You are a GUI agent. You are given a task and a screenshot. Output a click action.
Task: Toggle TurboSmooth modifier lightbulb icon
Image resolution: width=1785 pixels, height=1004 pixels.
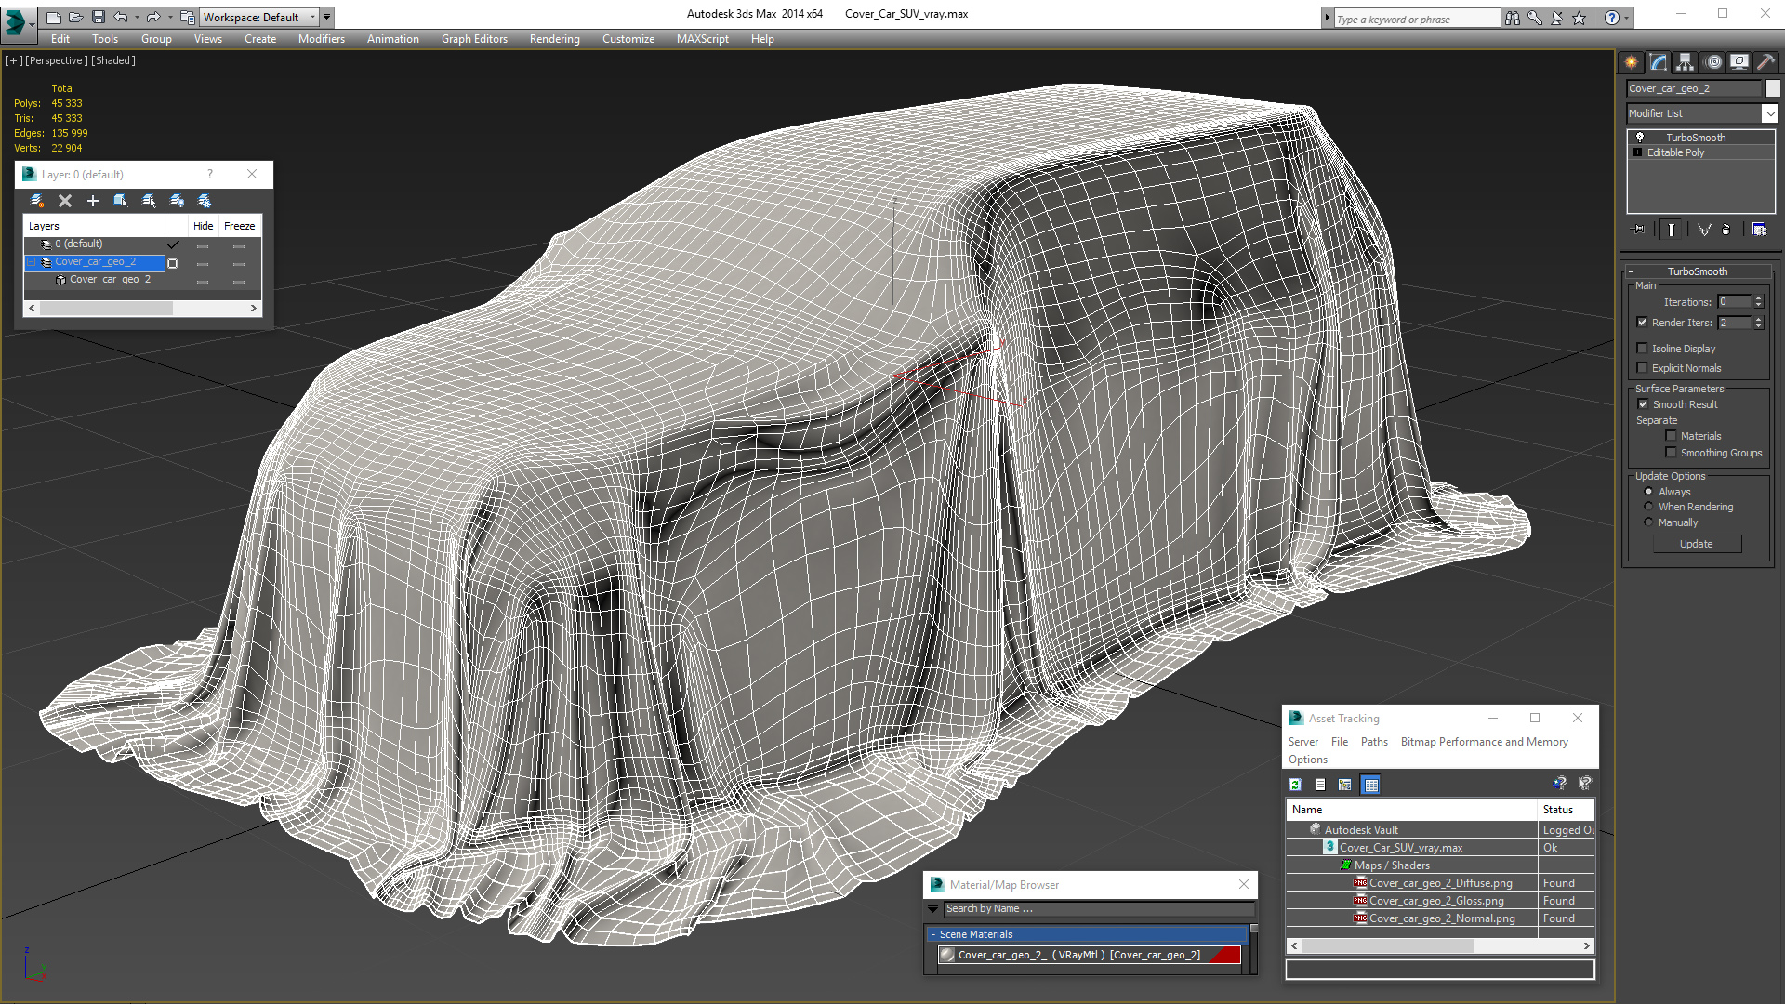pos(1640,138)
